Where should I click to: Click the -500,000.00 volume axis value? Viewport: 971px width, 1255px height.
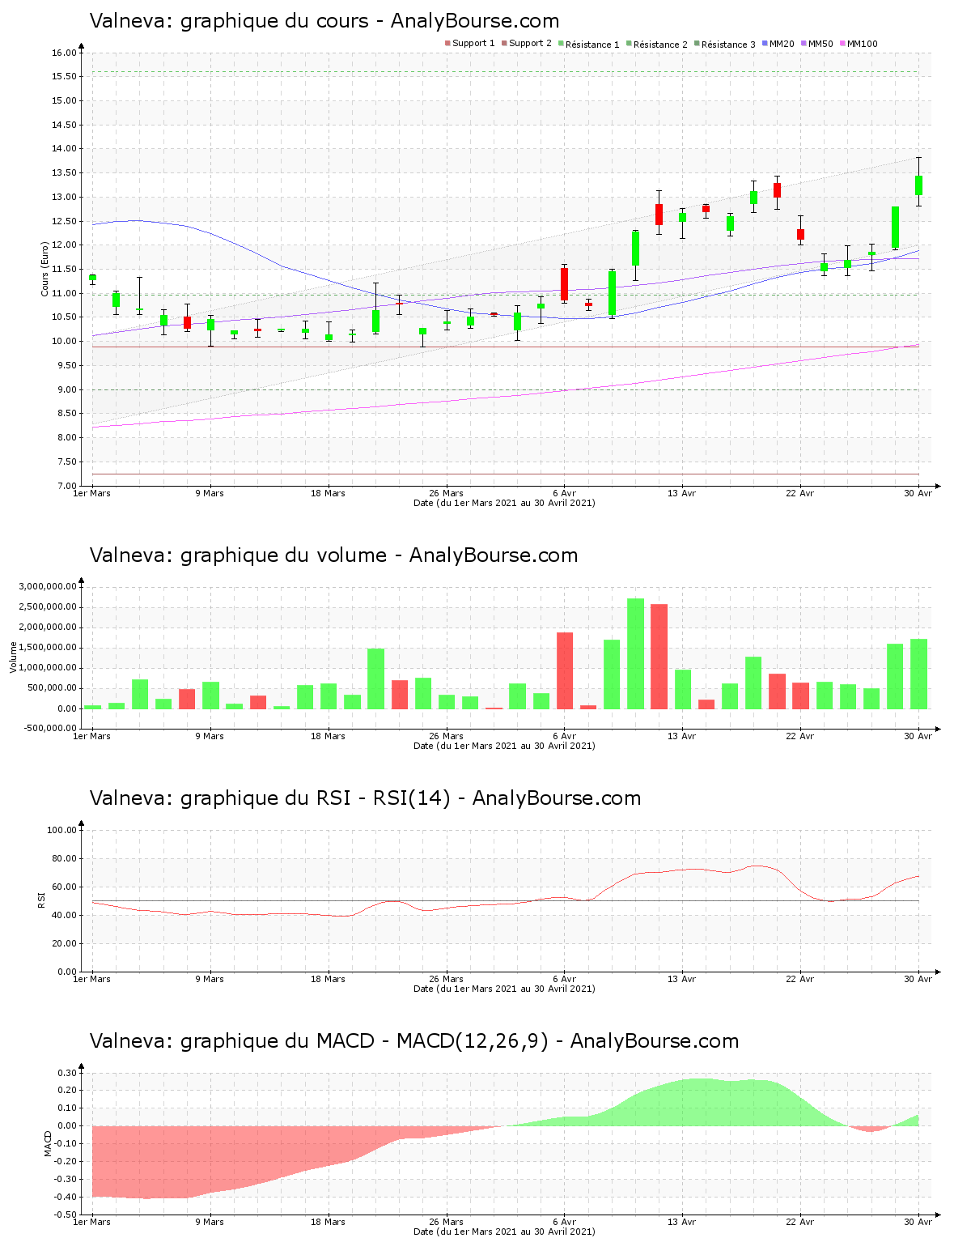coord(50,729)
